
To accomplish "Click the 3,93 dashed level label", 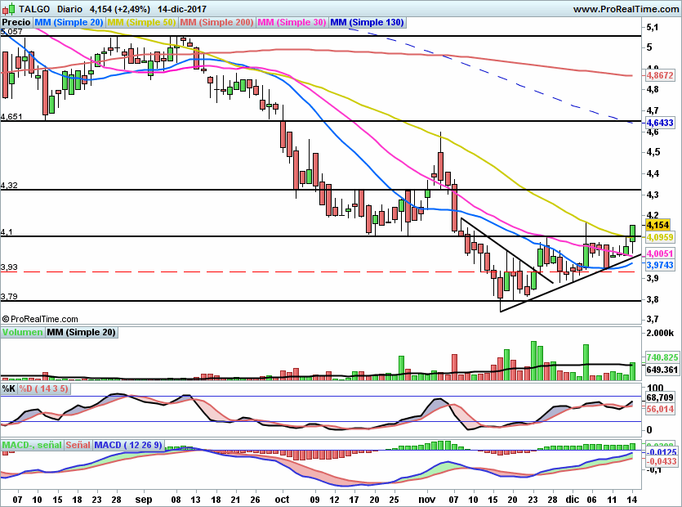I will (9, 267).
